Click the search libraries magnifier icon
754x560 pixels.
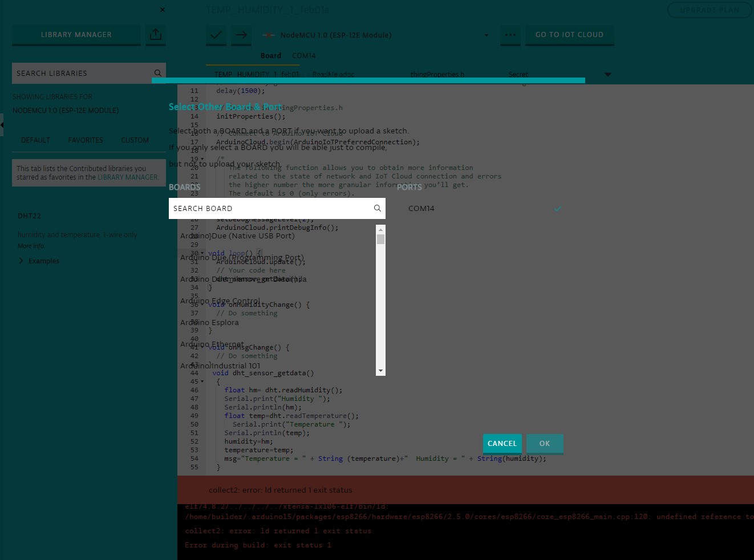[x=158, y=73]
